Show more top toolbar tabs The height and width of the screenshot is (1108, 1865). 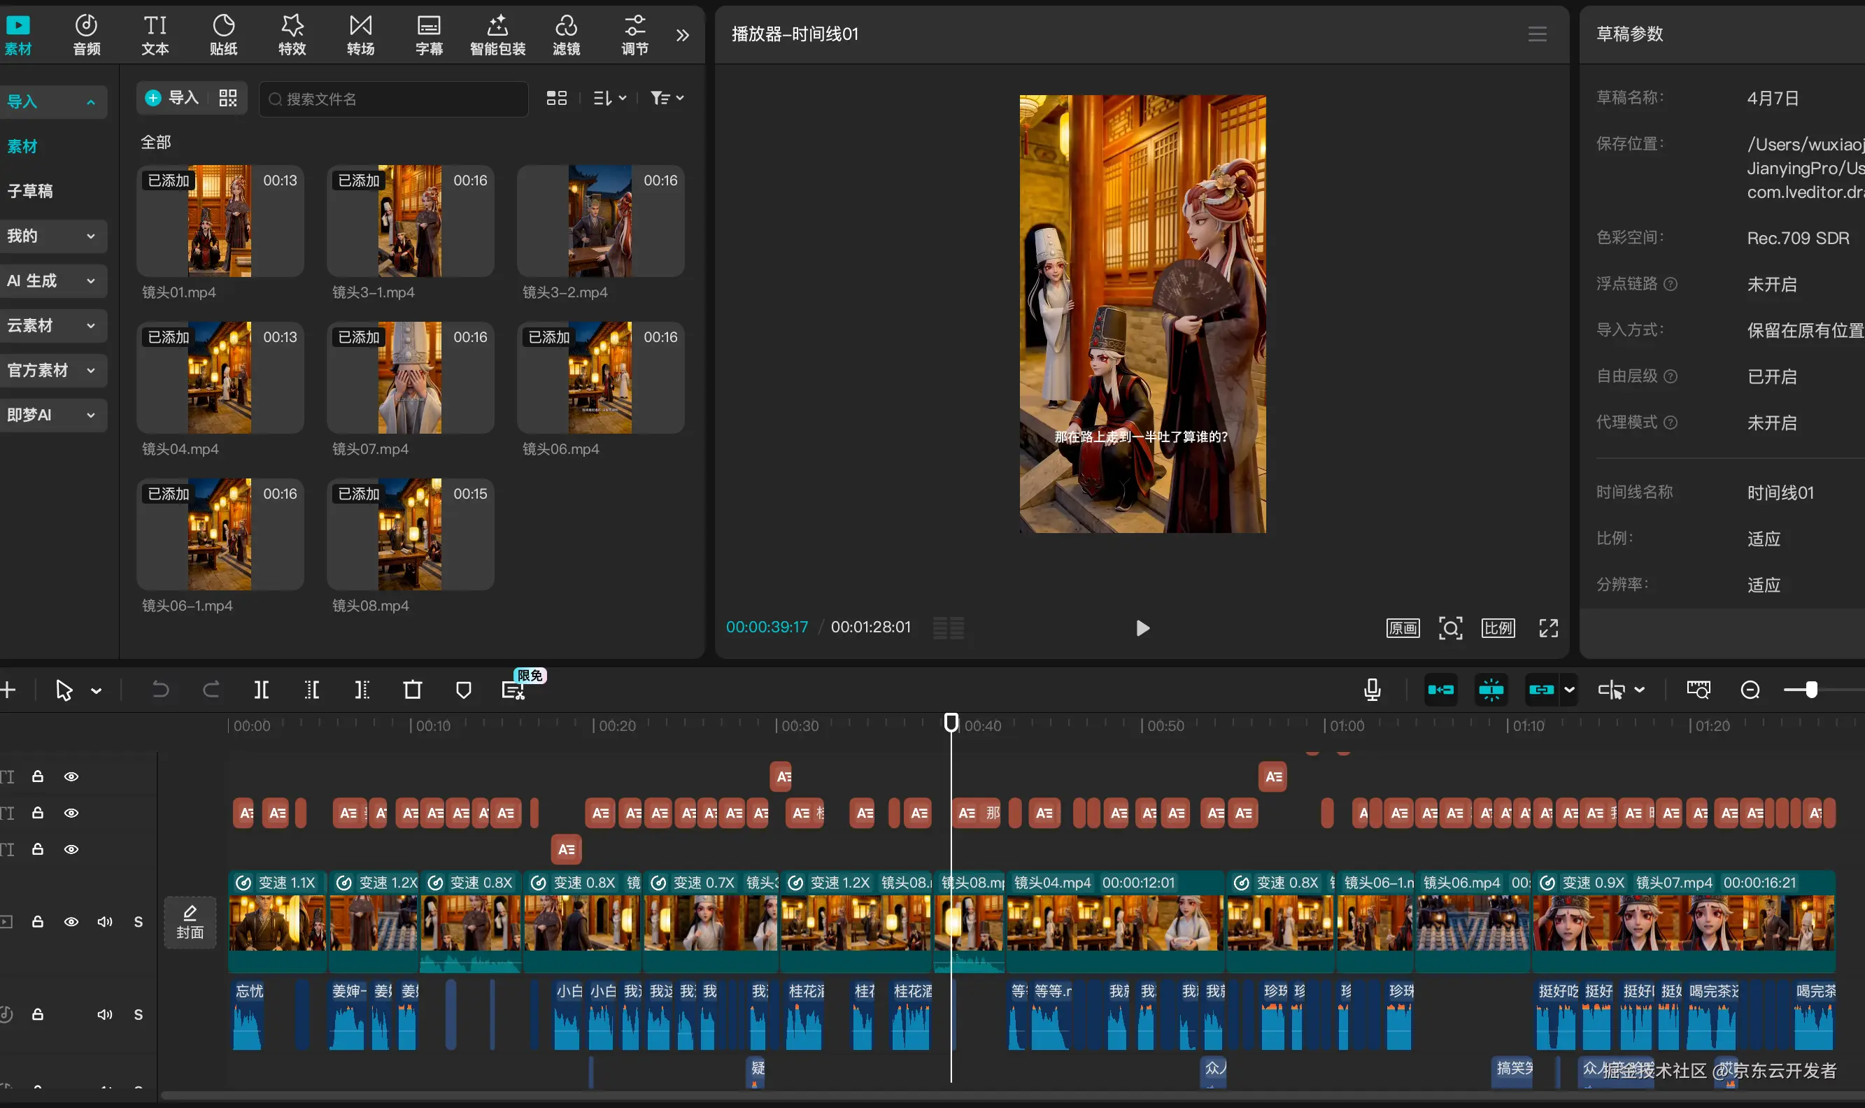682,35
